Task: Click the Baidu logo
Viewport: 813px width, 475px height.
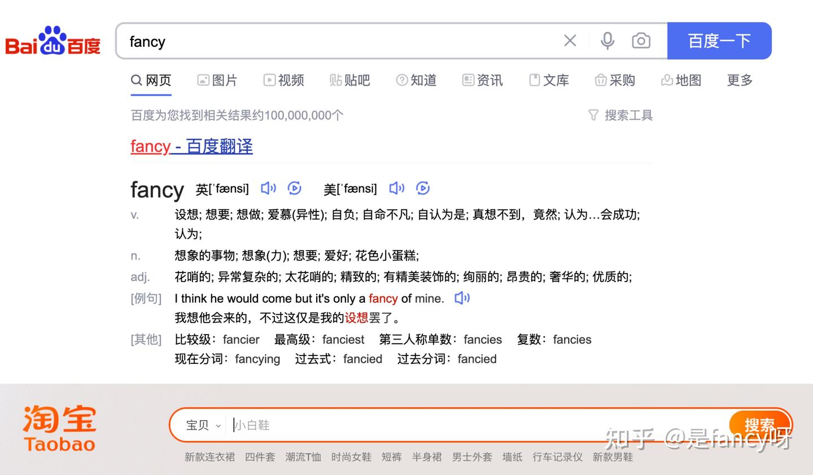Action: (53, 41)
